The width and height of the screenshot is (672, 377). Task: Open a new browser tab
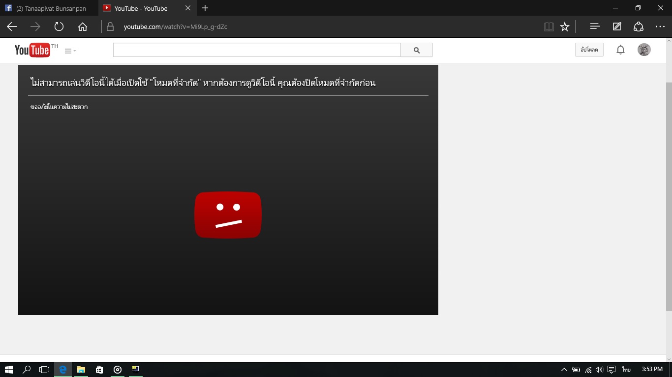tap(205, 8)
